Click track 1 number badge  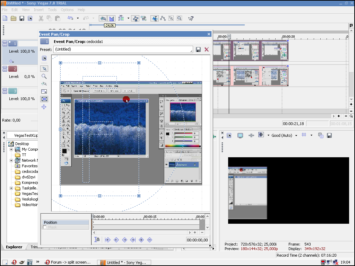click(13, 43)
